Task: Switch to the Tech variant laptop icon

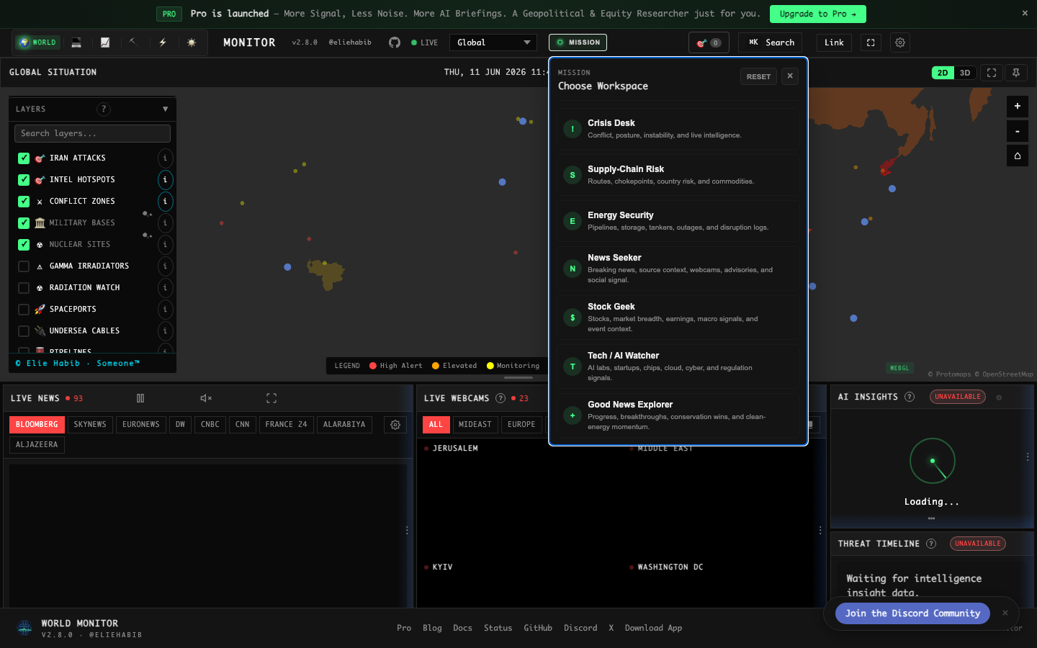Action: tap(76, 42)
